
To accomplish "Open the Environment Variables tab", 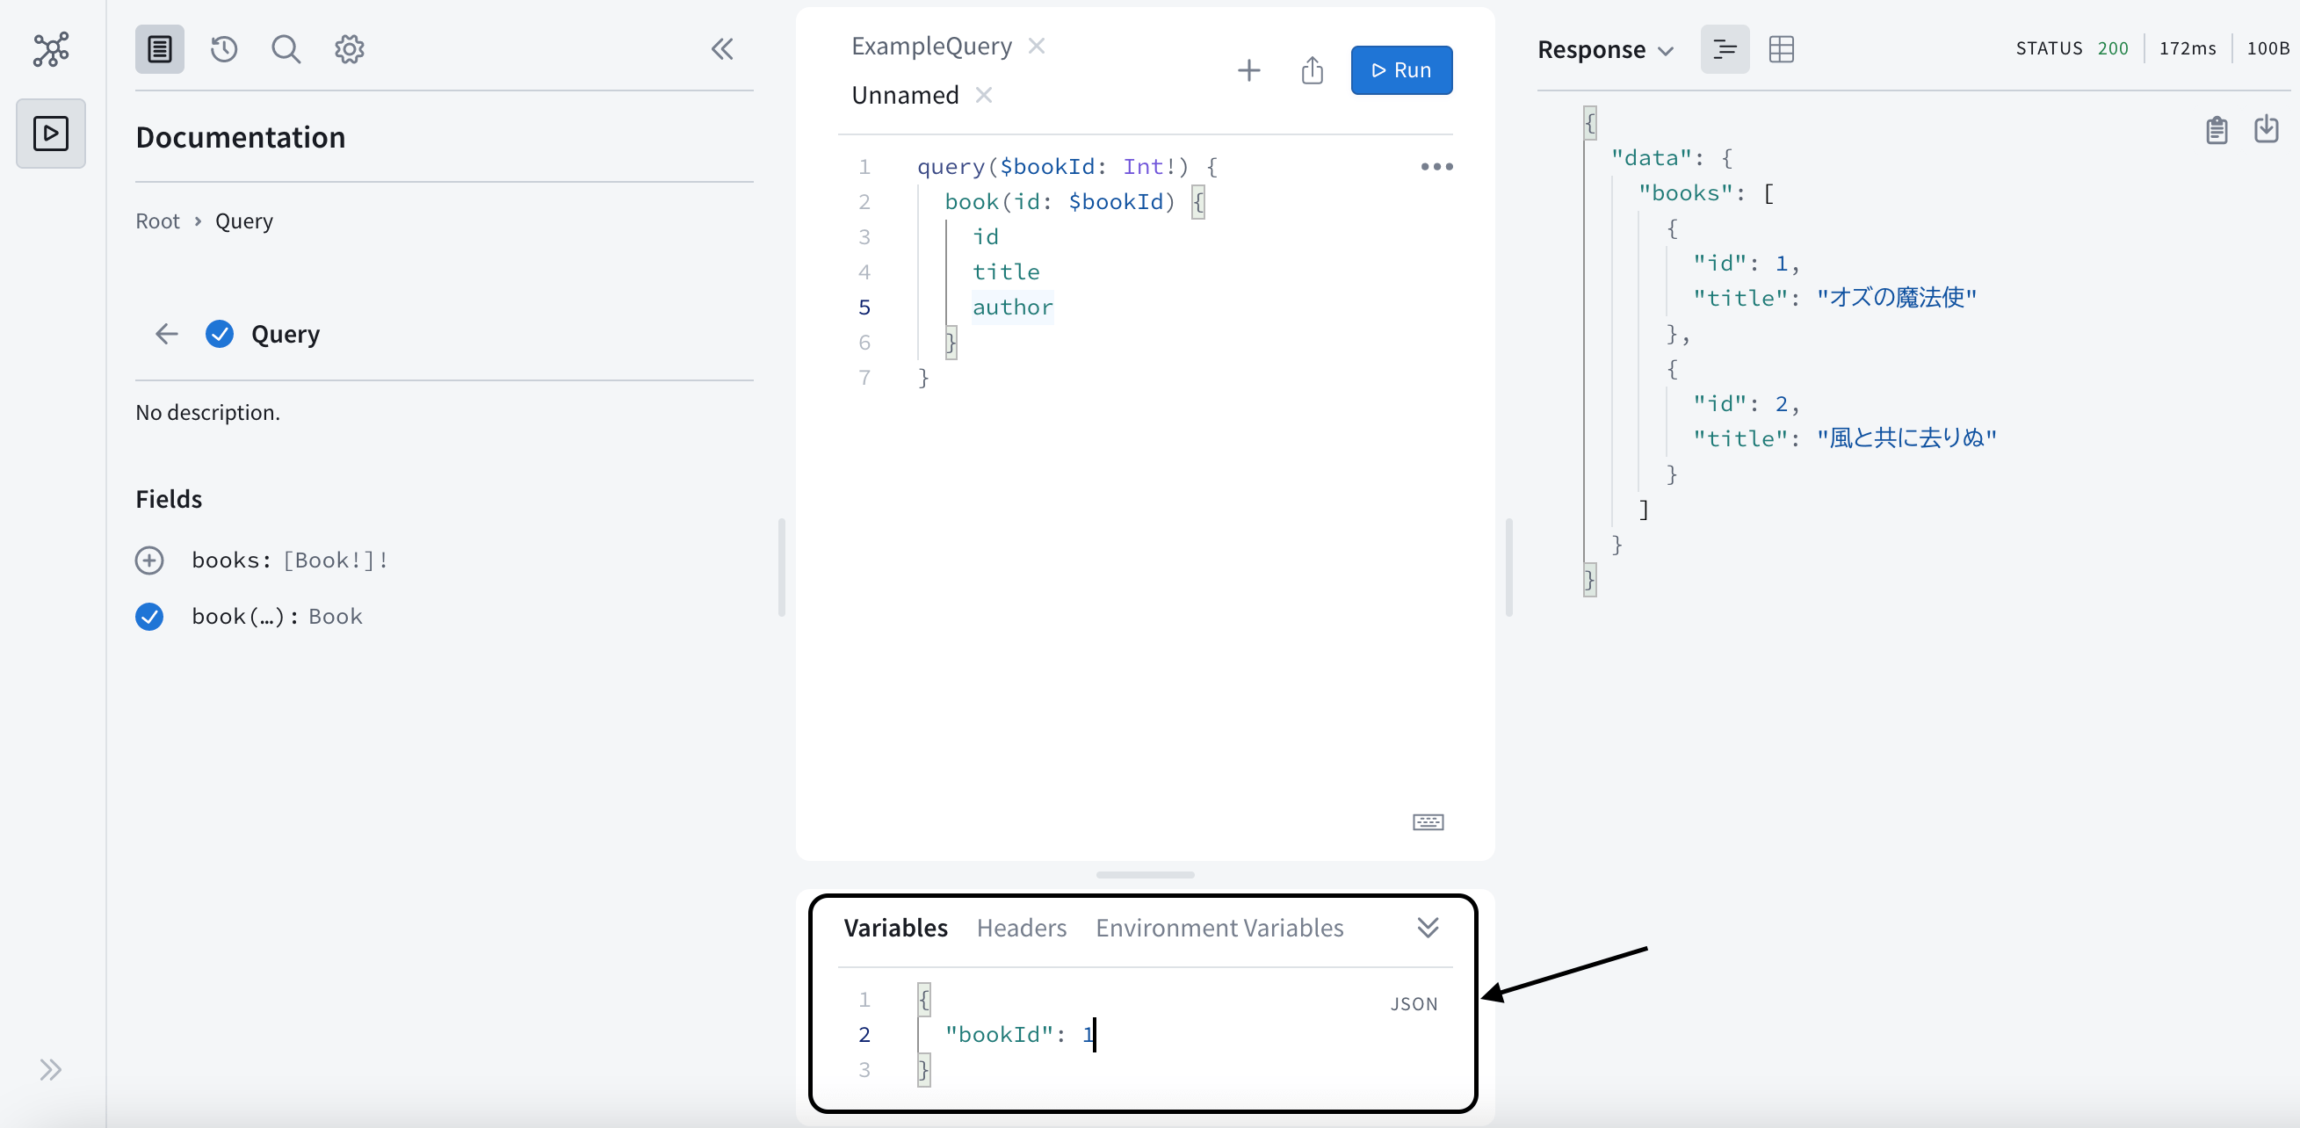I will [1219, 928].
